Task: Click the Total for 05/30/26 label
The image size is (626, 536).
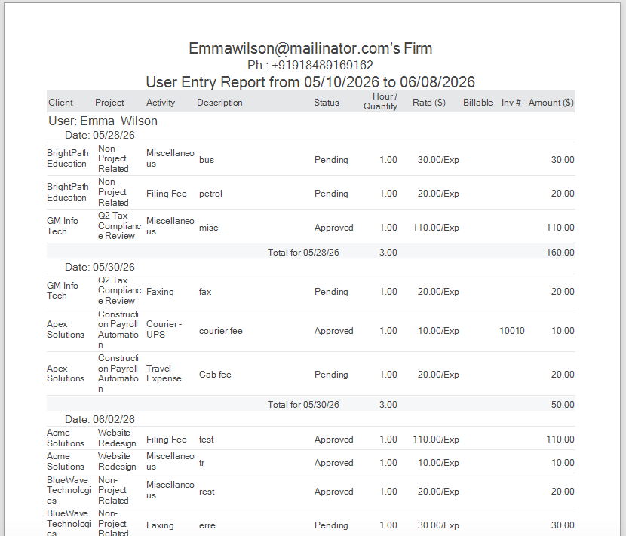Action: tap(303, 405)
